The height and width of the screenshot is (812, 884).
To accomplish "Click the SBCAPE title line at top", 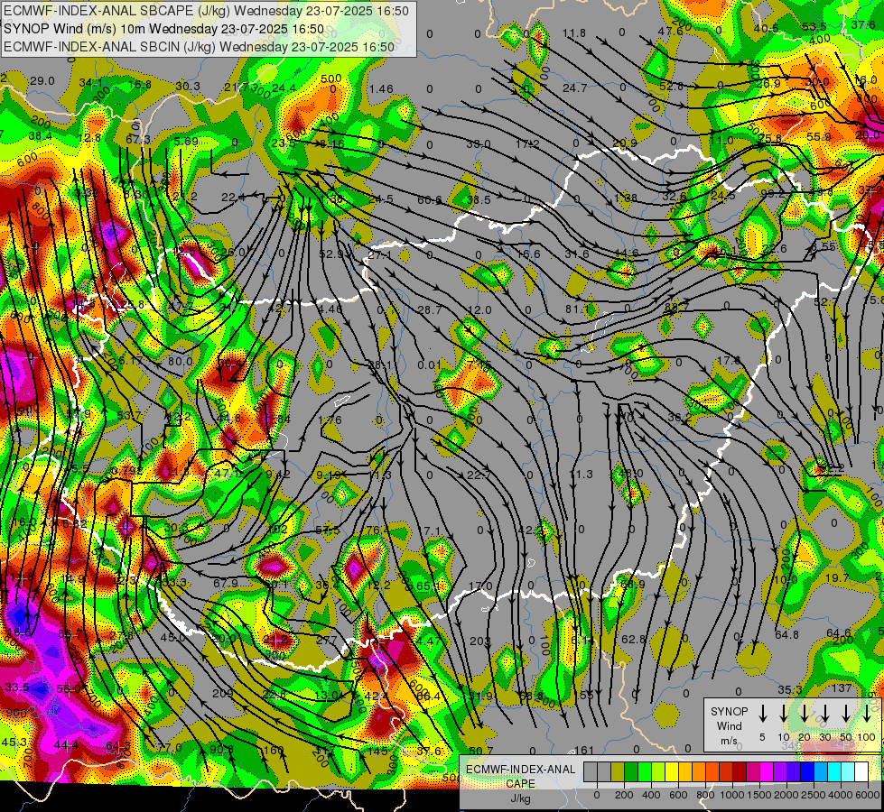I will [x=207, y=10].
